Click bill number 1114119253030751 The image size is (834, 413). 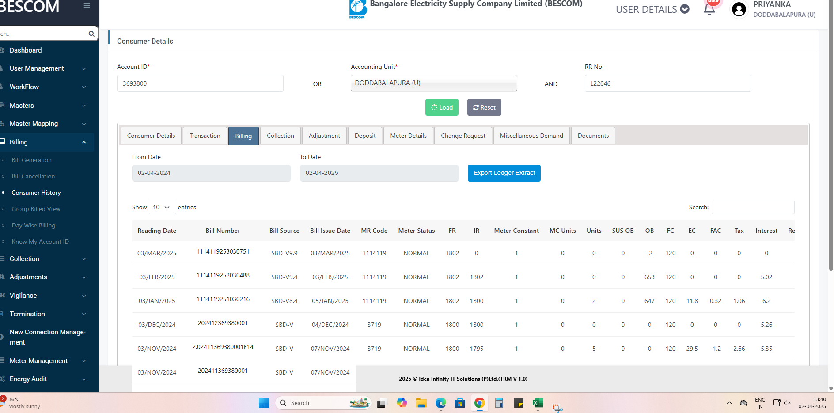[223, 251]
